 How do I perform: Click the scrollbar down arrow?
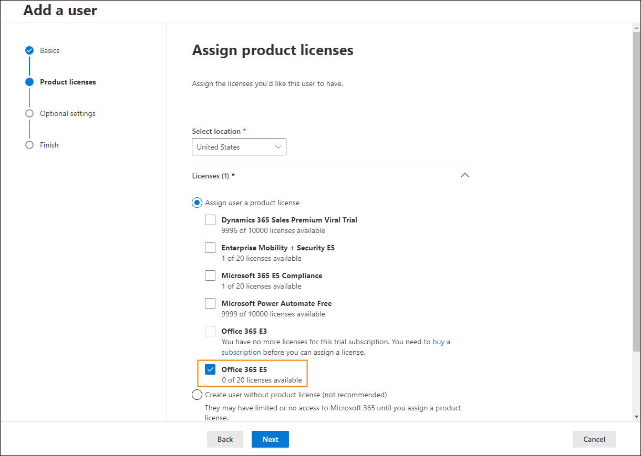(x=637, y=417)
